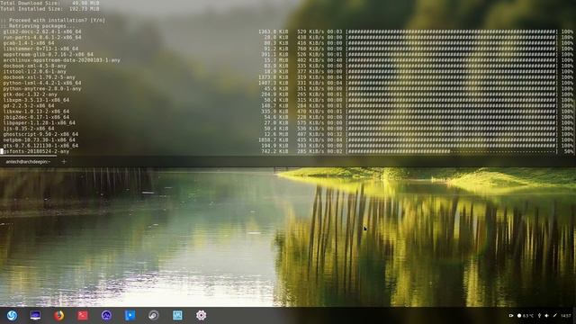
Task: Click the gsfonts download progress bar
Action: [452, 151]
